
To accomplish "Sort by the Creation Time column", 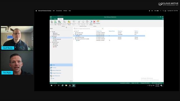I will [99, 31].
